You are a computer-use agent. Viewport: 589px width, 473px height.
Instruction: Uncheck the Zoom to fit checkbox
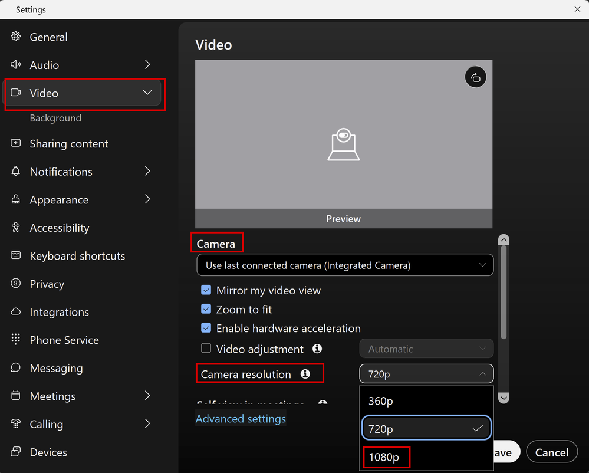[x=206, y=309]
